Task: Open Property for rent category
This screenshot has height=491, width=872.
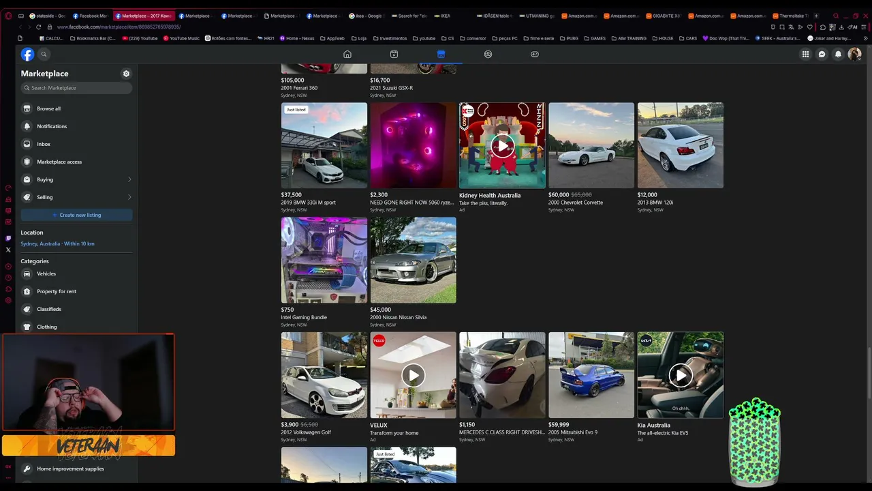Action: [76, 291]
